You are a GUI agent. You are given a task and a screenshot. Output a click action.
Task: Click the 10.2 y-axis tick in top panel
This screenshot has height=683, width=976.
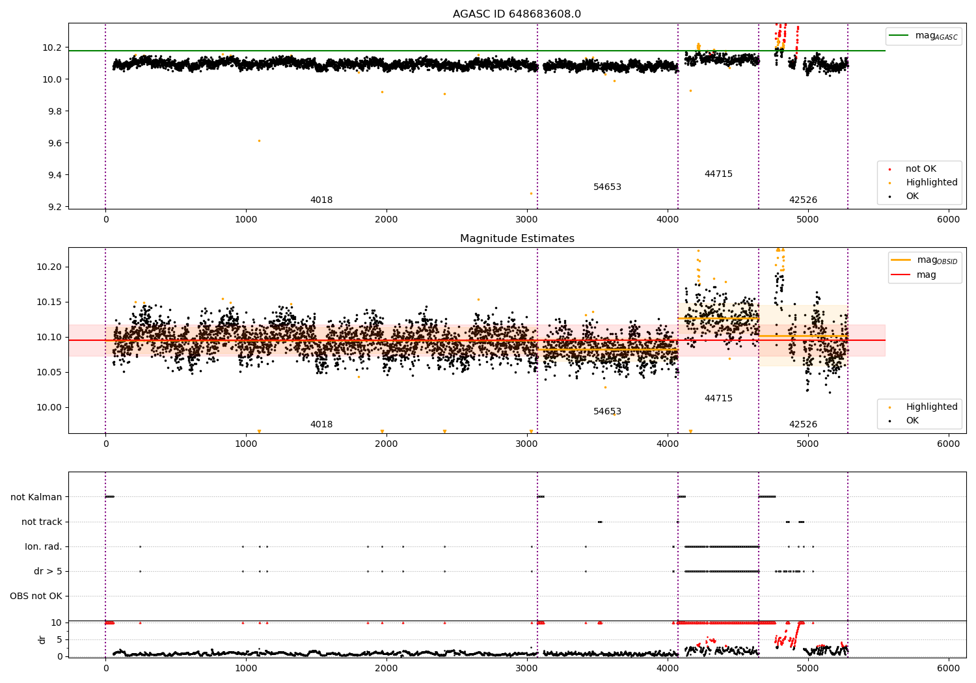click(x=51, y=47)
